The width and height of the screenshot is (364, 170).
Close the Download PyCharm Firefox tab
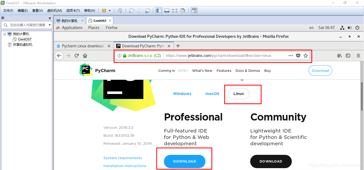coord(169,46)
